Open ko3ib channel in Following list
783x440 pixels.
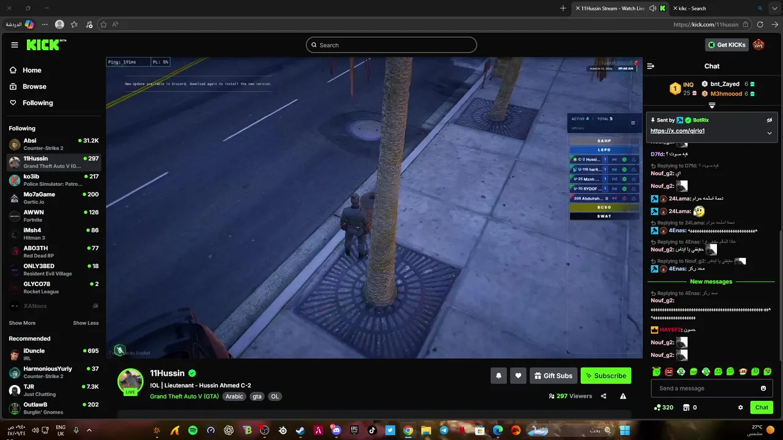tap(54, 180)
